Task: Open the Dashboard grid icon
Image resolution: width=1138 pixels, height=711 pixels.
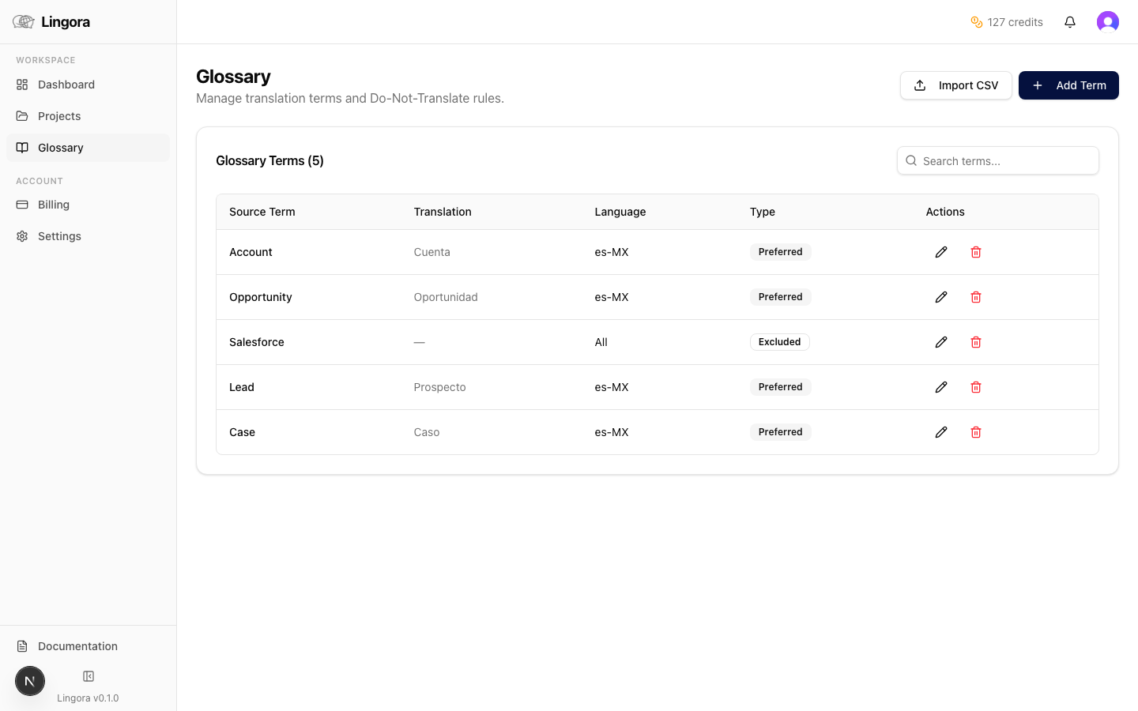Action: pyautogui.click(x=22, y=85)
